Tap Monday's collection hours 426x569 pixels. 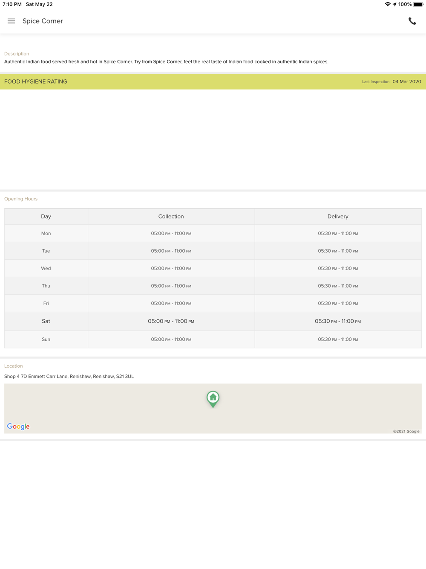(171, 233)
